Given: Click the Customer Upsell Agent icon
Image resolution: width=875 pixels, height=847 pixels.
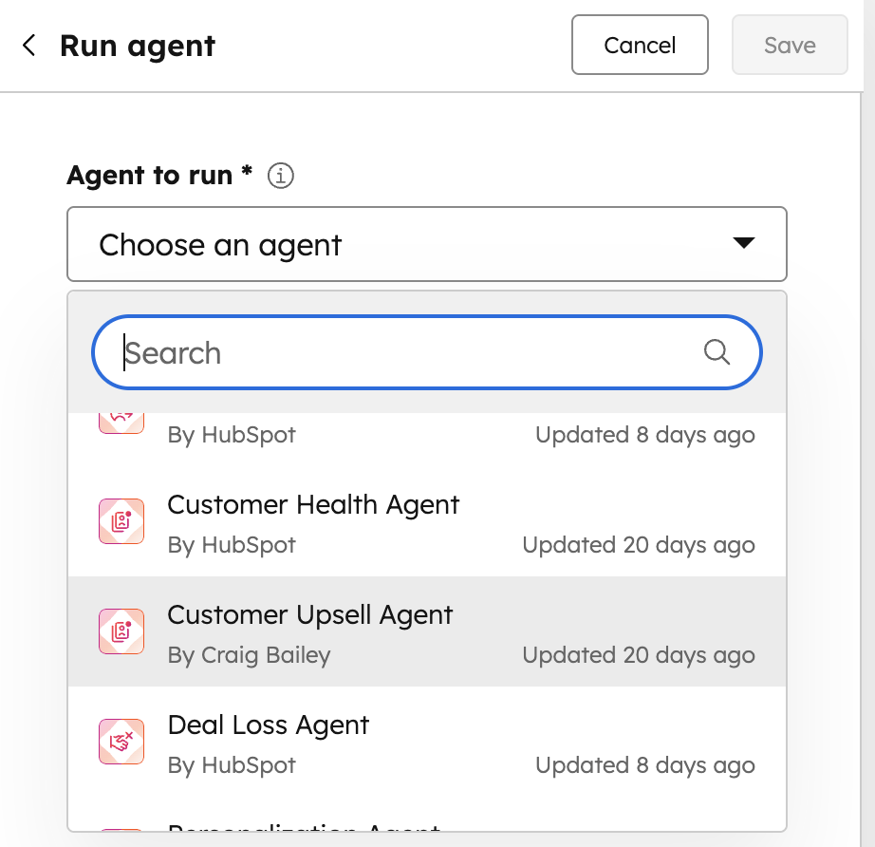Looking at the screenshot, I should 121,631.
